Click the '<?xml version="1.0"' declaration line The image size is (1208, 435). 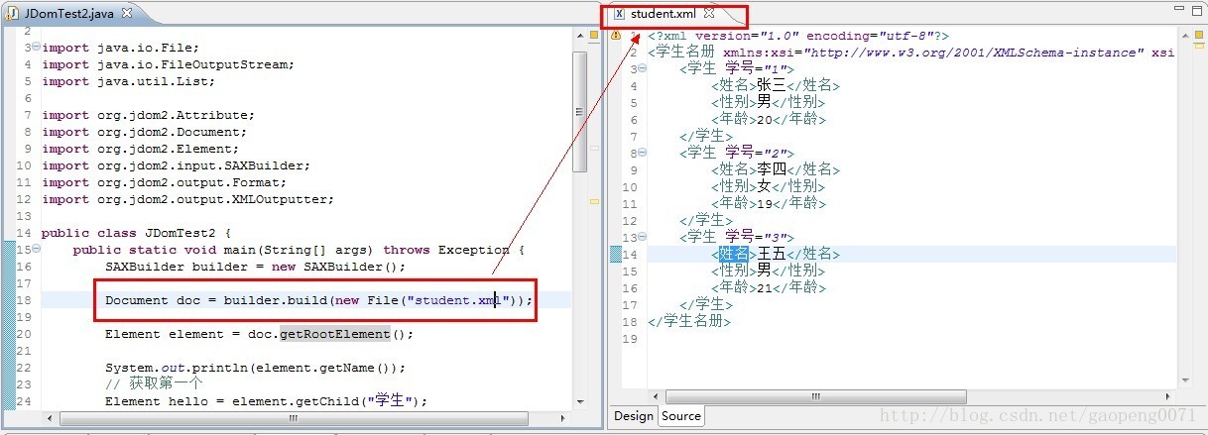tap(798, 36)
